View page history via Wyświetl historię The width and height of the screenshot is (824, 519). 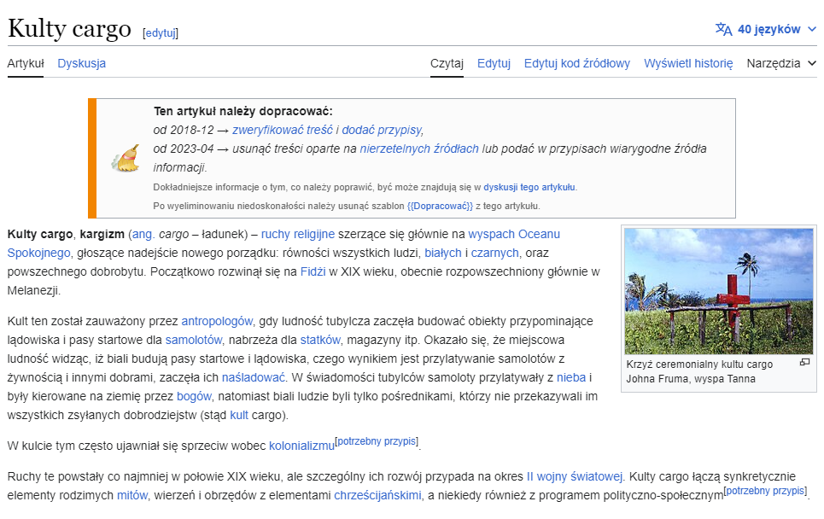tap(688, 63)
